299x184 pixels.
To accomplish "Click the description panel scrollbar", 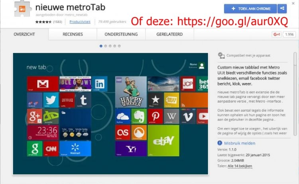I will (x=295, y=94).
